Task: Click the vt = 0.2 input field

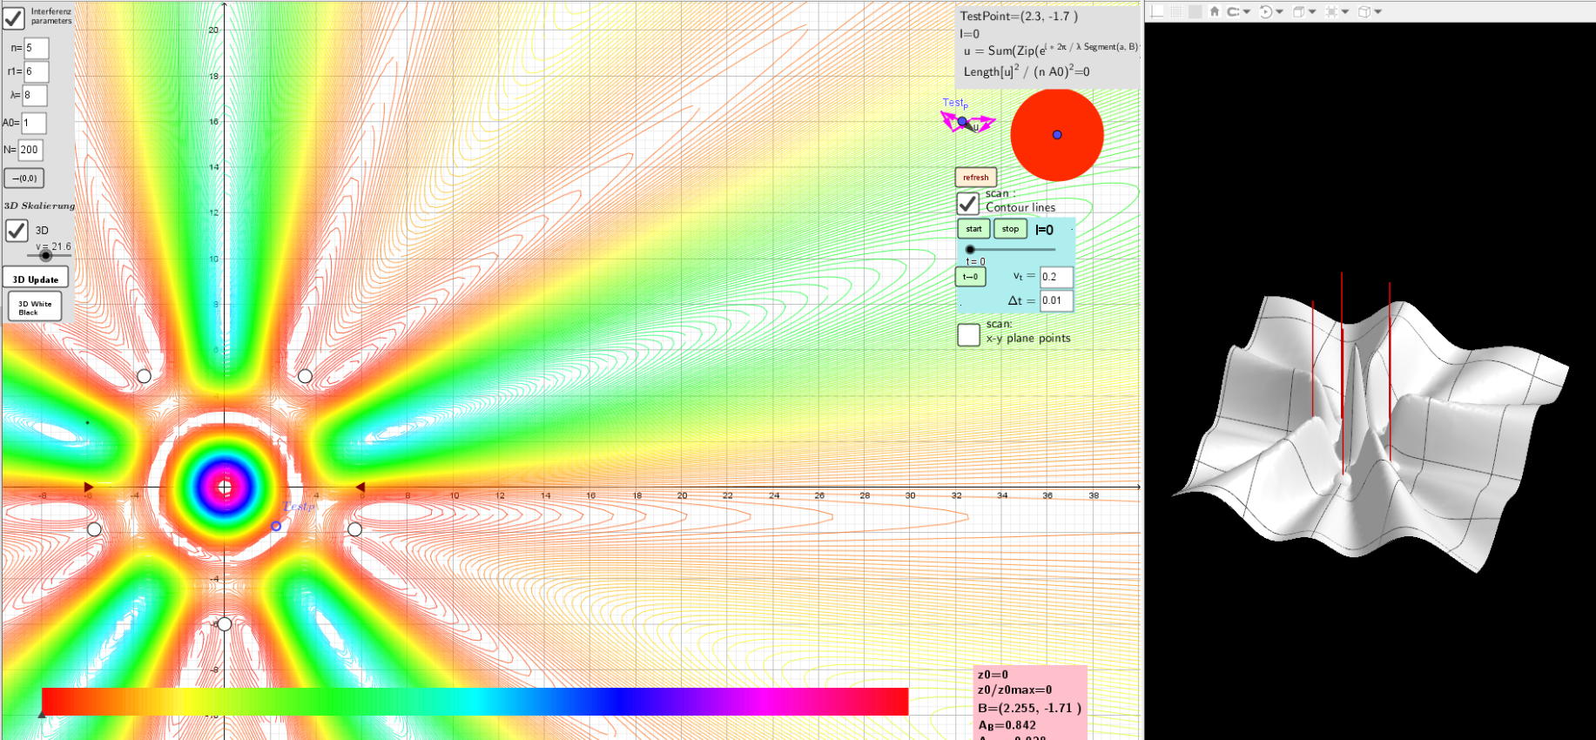Action: pos(1056,277)
